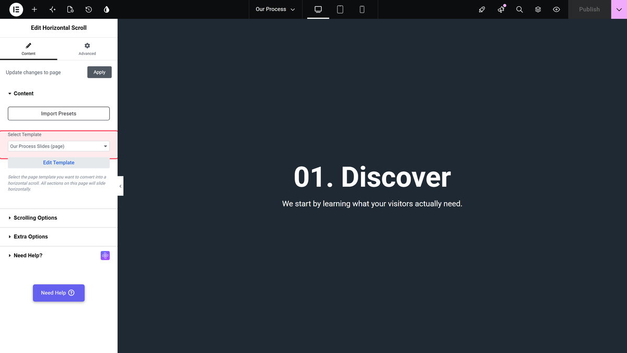The width and height of the screenshot is (627, 353).
Task: Select the 01. Discover heading
Action: (372, 177)
